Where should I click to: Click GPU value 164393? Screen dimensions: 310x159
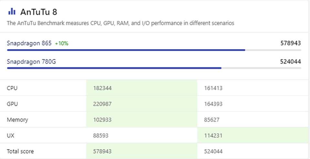pos(213,104)
